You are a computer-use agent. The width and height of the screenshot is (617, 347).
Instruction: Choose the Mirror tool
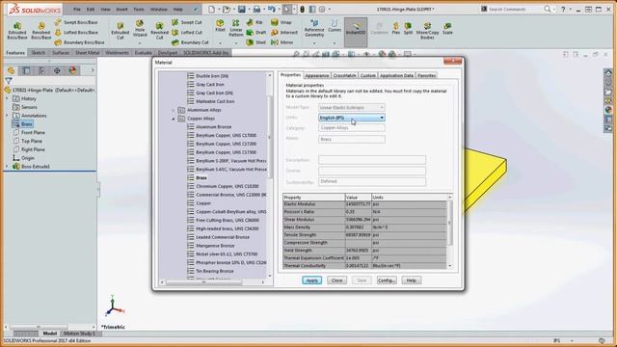click(282, 42)
